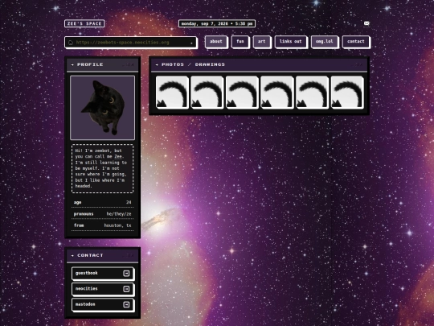Click the mastodon arrow icon
The height and width of the screenshot is (326, 434).
coord(126,304)
